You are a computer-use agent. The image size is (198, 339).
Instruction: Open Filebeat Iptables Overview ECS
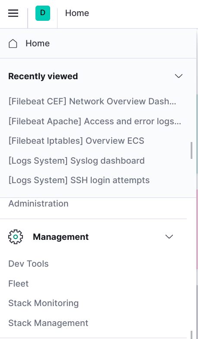[76, 141]
